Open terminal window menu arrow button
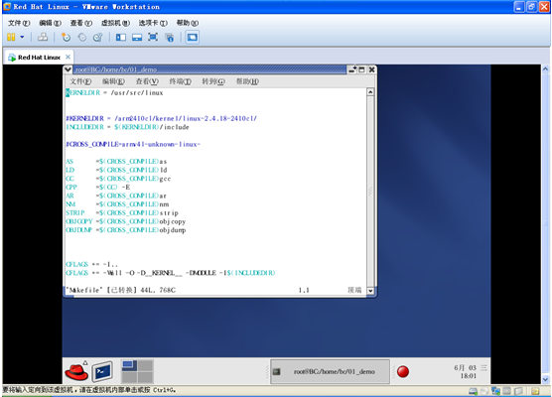The width and height of the screenshot is (552, 397). 68,69
